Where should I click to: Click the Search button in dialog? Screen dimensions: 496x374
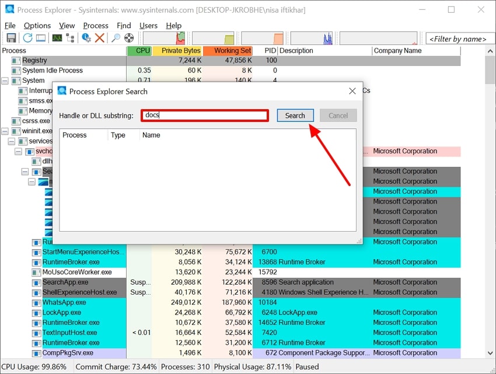[295, 116]
